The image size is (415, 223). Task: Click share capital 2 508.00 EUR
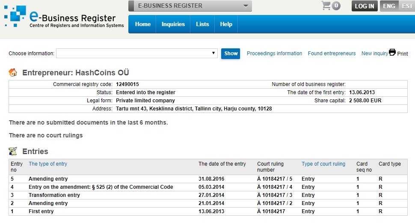coord(365,101)
